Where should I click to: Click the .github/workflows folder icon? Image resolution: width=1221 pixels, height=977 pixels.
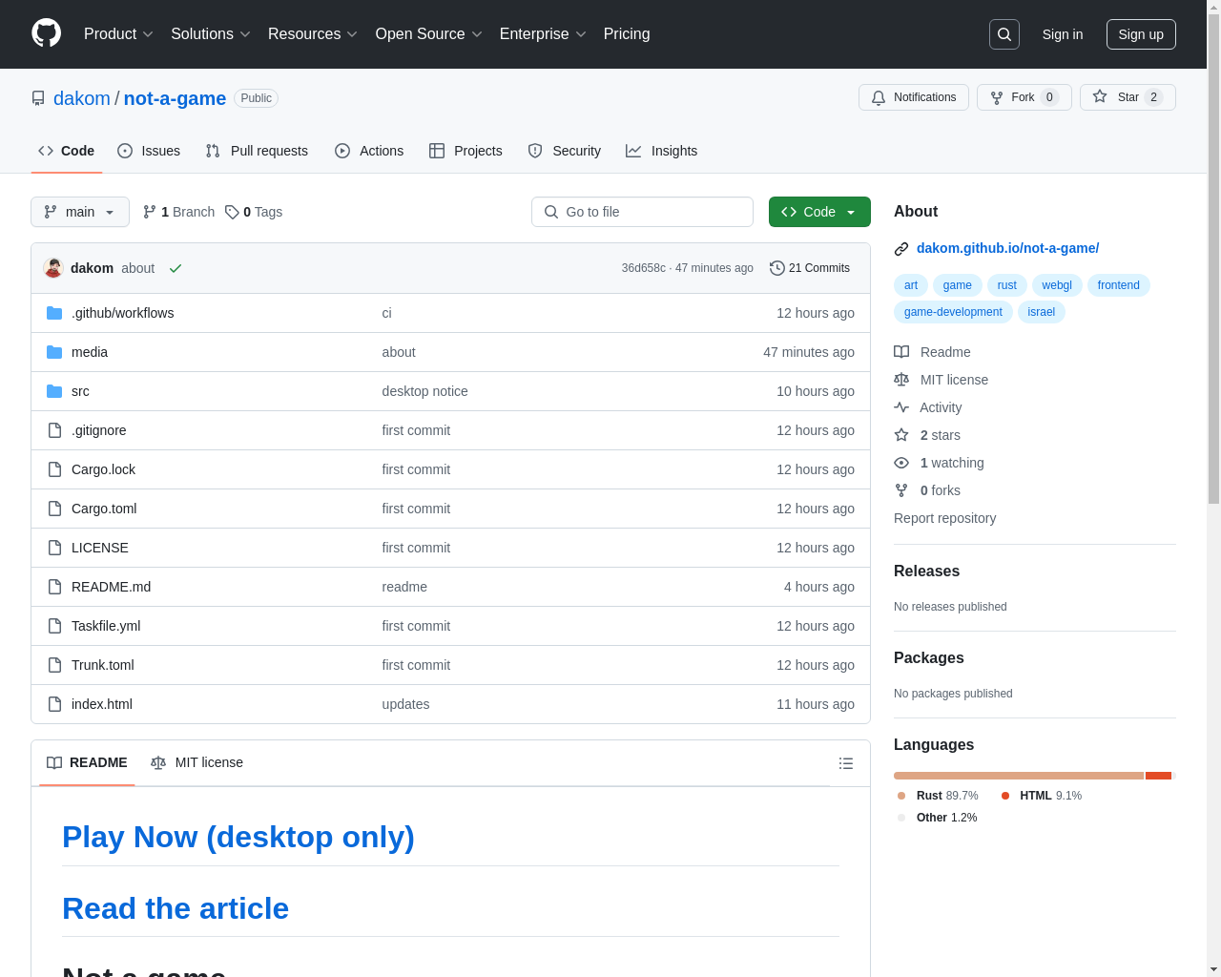pos(54,313)
